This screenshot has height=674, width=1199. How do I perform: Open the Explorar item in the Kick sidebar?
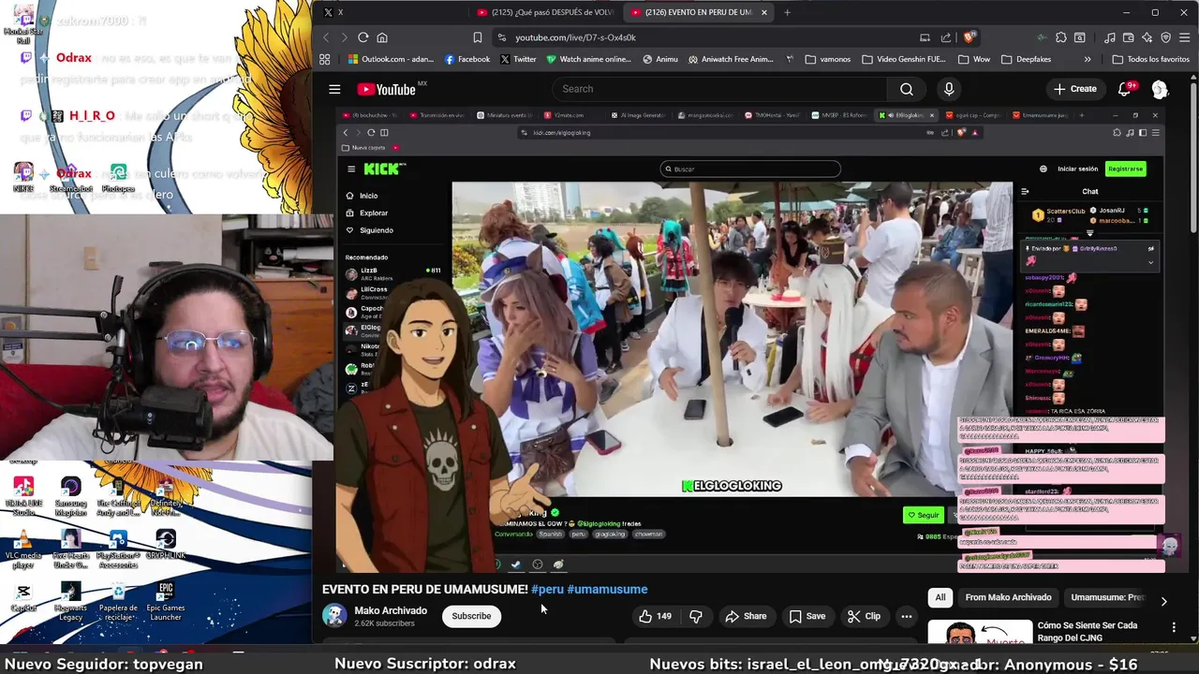tap(366, 212)
